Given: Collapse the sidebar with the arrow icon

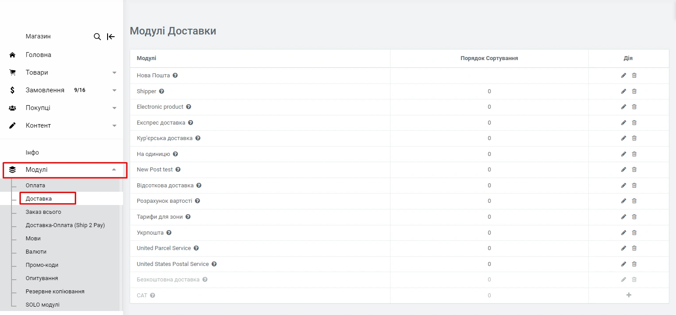Looking at the screenshot, I should pos(111,37).
